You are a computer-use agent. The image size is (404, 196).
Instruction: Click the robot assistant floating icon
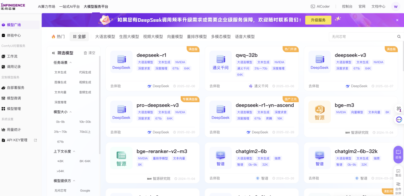tap(399, 119)
